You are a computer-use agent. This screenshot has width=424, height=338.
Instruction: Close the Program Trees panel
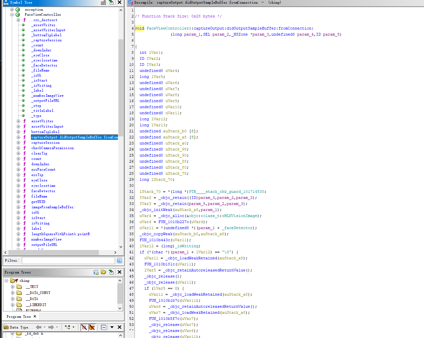tap(119, 272)
